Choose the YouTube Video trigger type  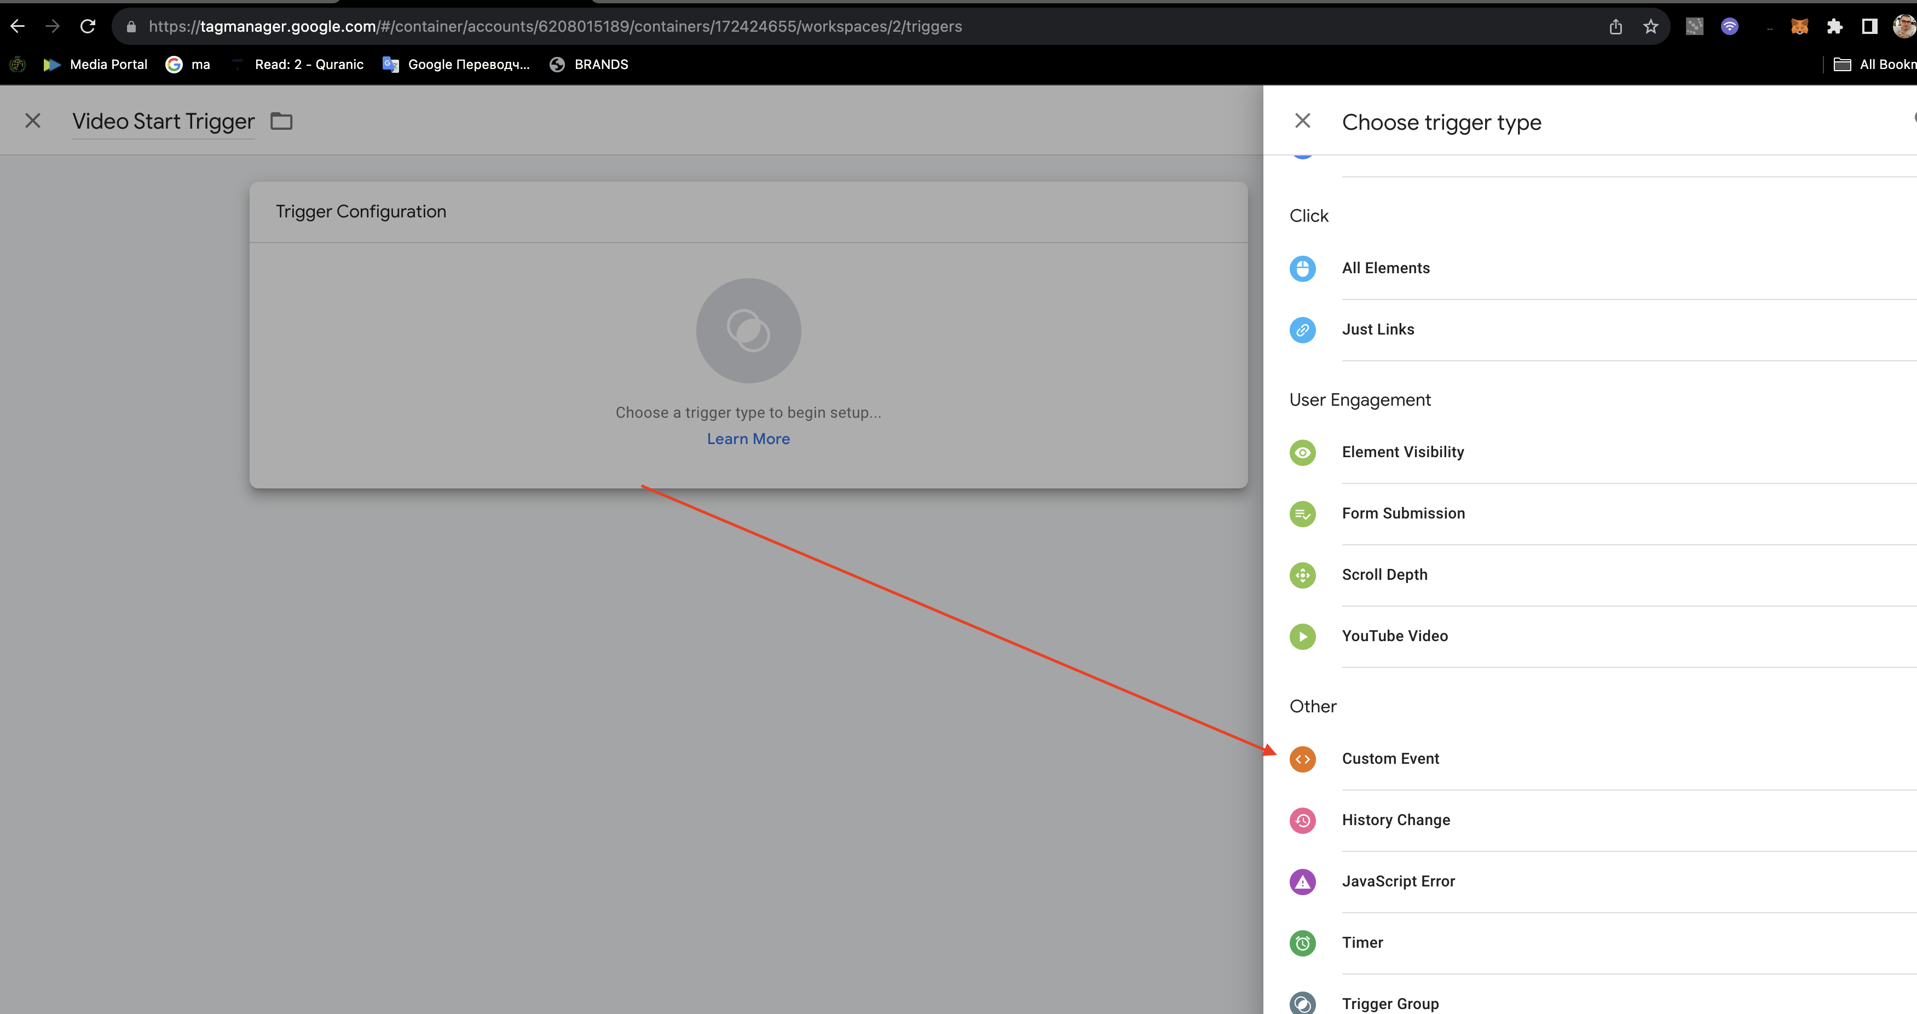point(1602,637)
